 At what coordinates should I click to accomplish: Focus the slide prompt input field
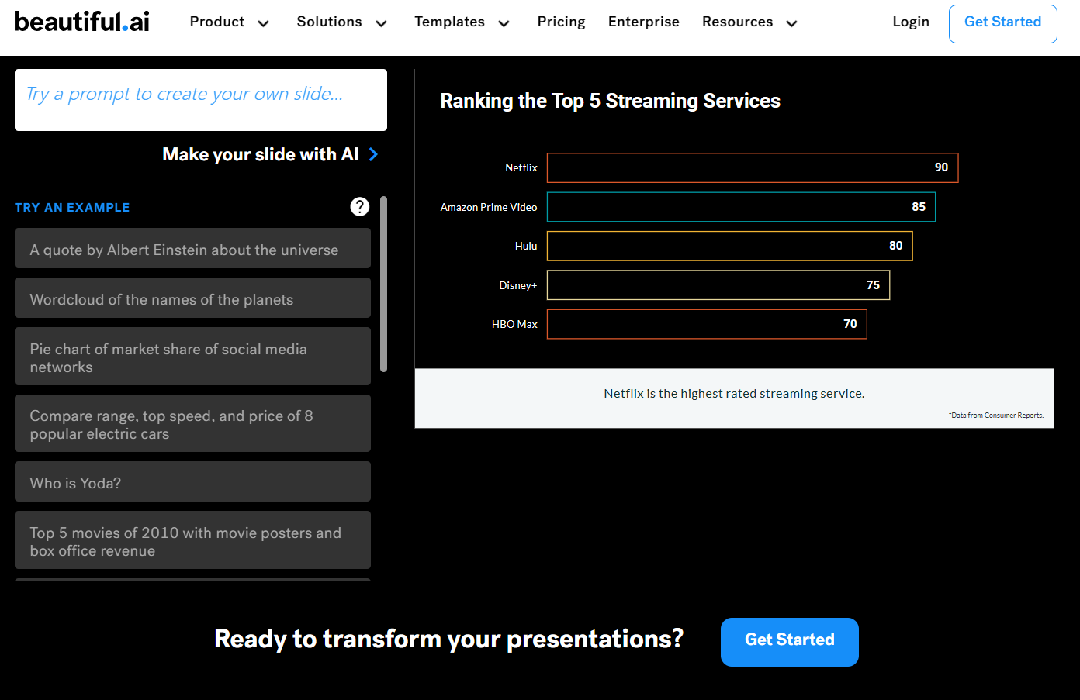click(201, 100)
